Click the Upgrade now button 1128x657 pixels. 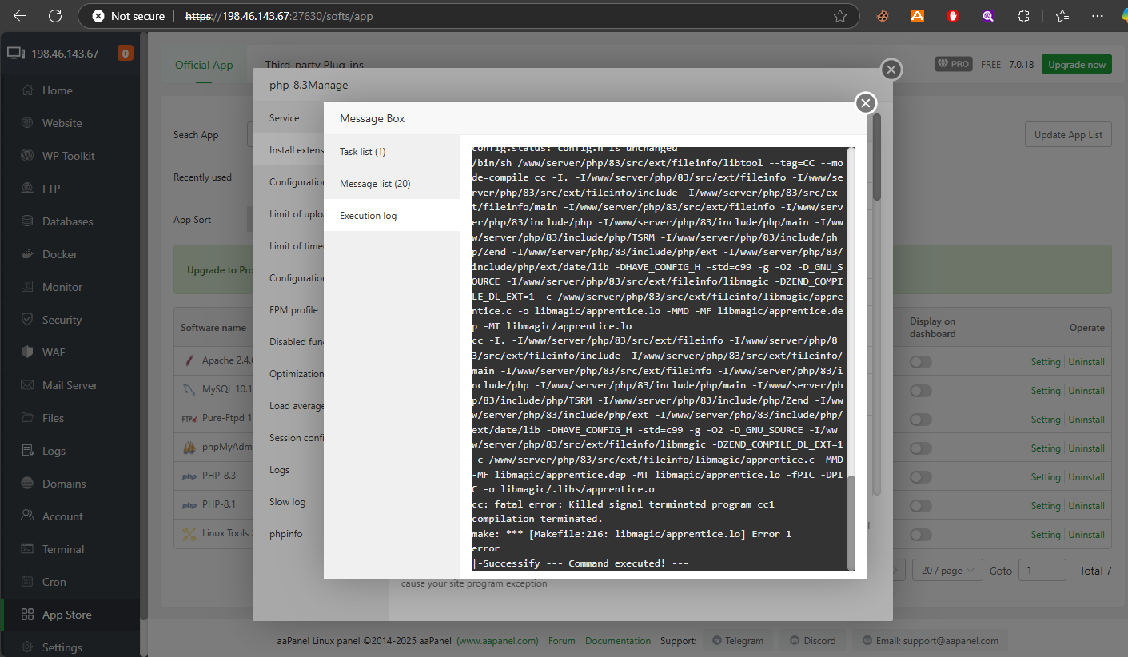click(x=1076, y=65)
